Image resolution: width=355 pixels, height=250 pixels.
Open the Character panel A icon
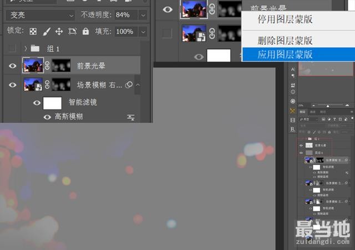(293, 69)
